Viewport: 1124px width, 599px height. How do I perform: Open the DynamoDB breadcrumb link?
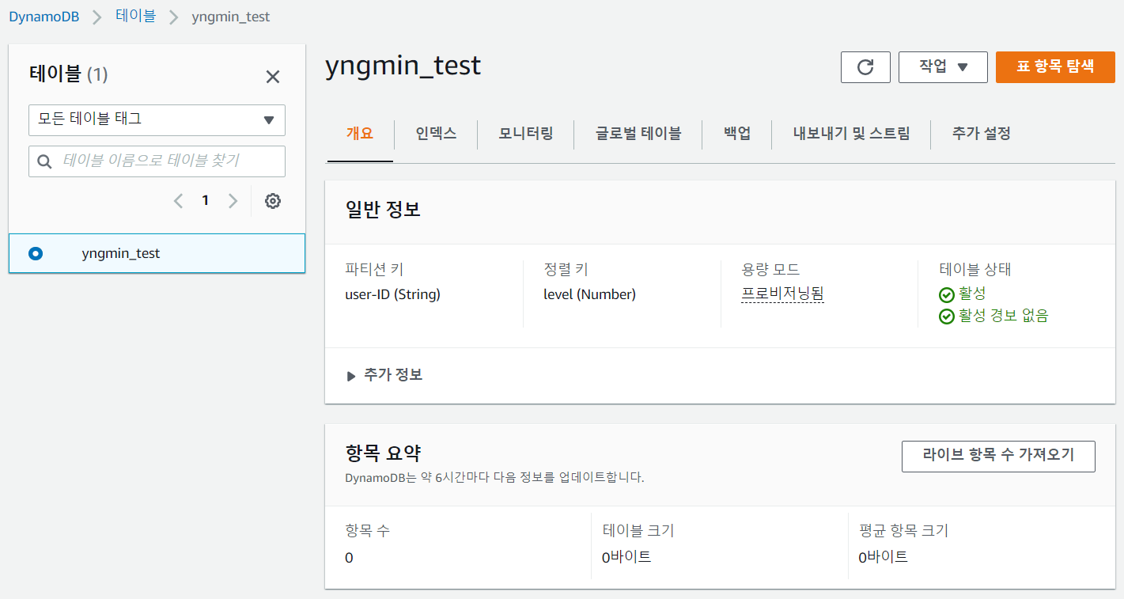pos(44,17)
